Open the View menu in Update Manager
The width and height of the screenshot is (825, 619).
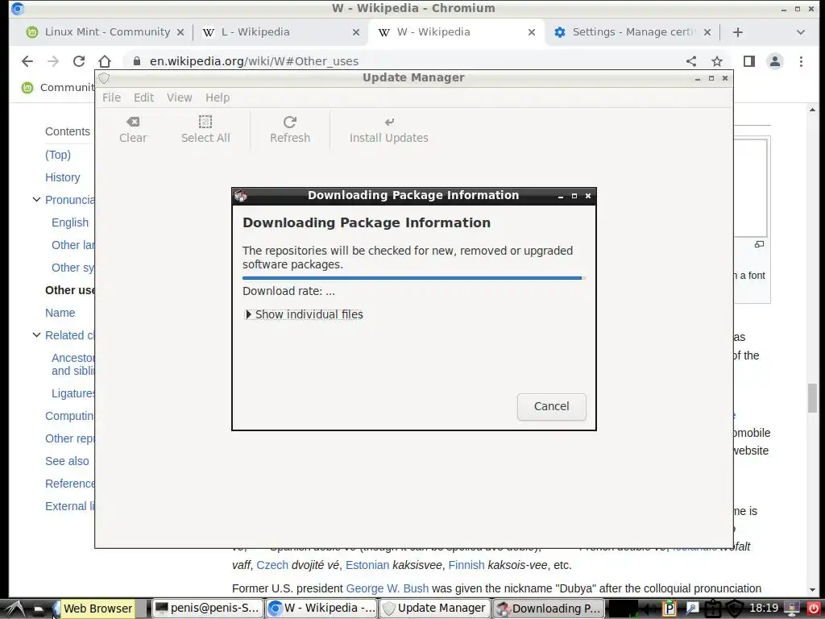click(x=180, y=98)
